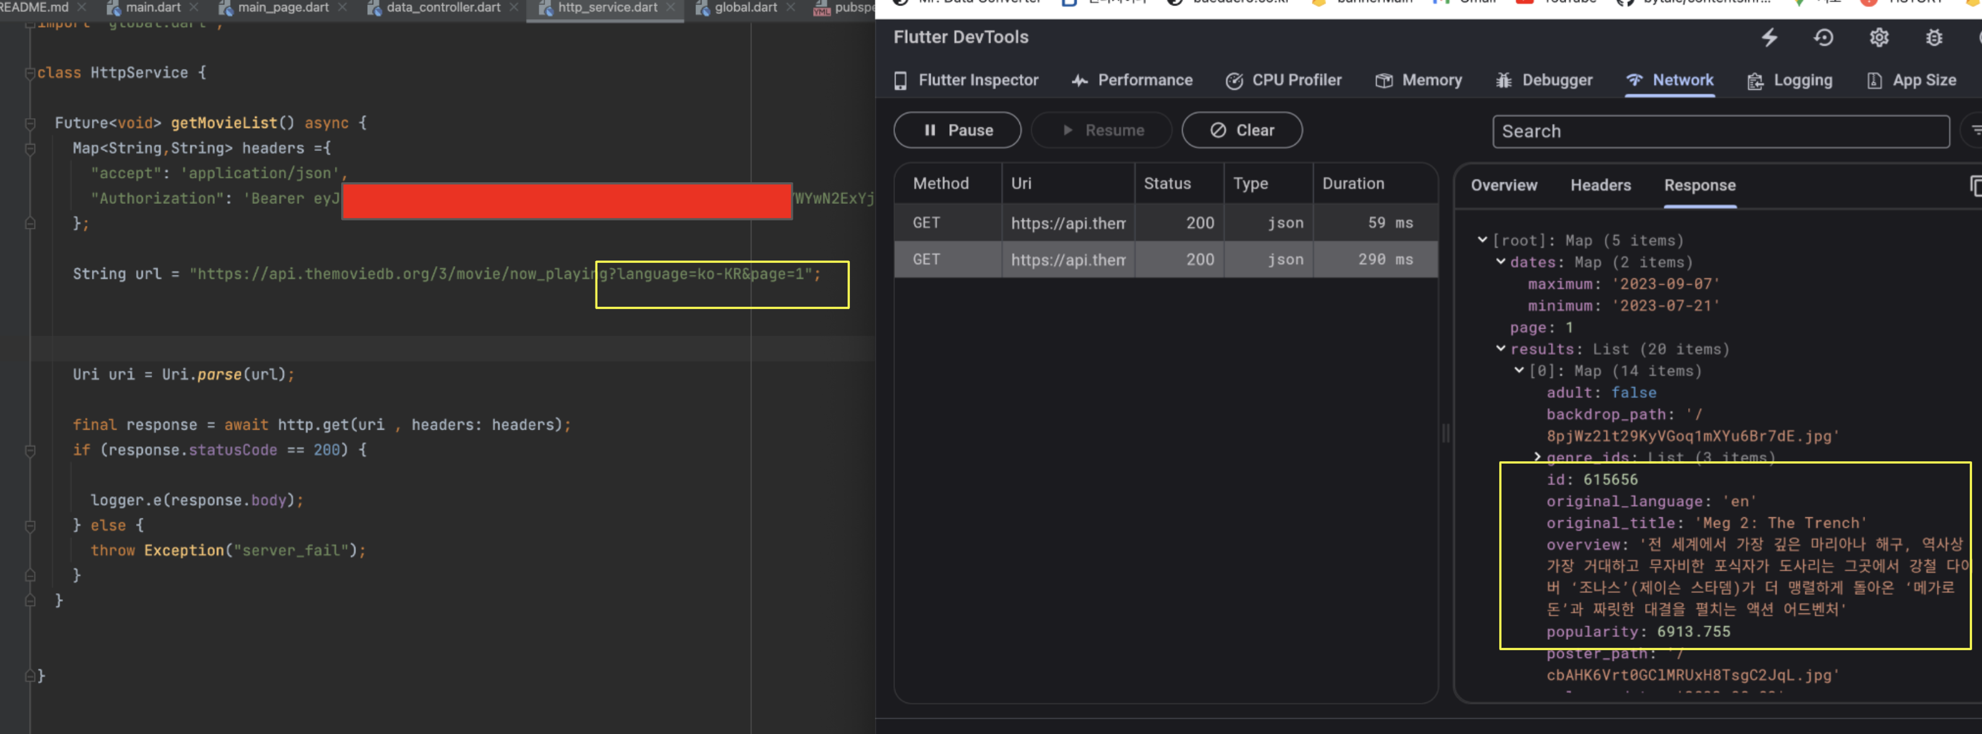Expand the genre_ids List node
Screen dimensions: 1982x734
pos(1537,457)
